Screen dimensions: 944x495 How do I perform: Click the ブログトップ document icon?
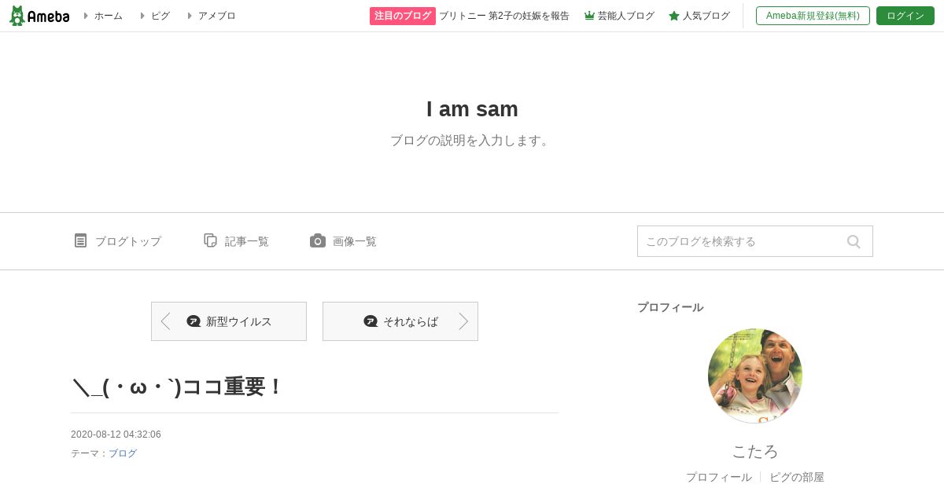point(80,240)
